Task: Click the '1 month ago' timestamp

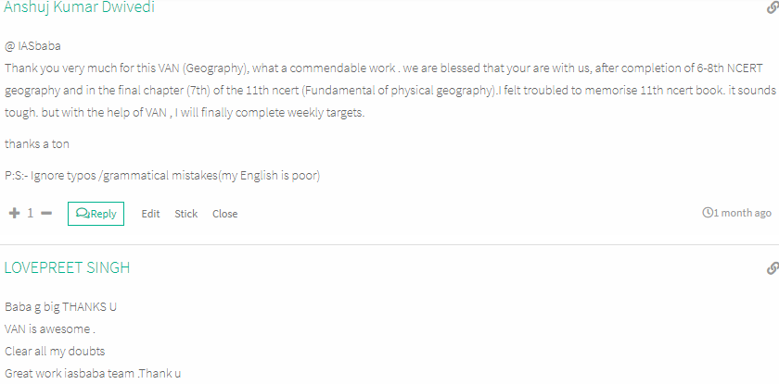Action: 742,213
